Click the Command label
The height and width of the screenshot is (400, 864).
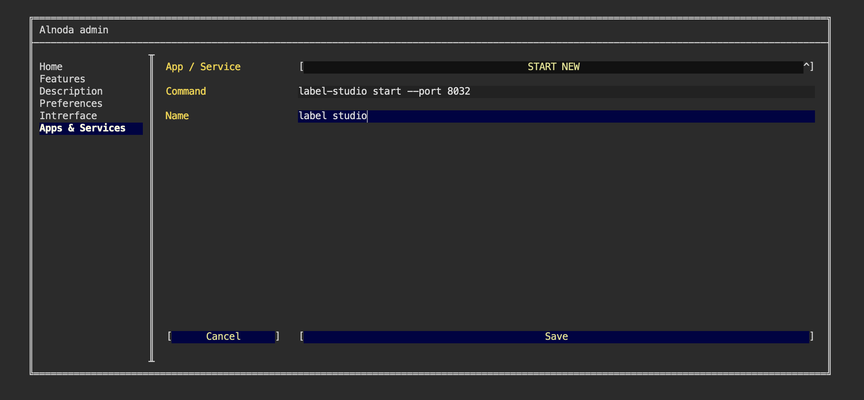tap(186, 91)
